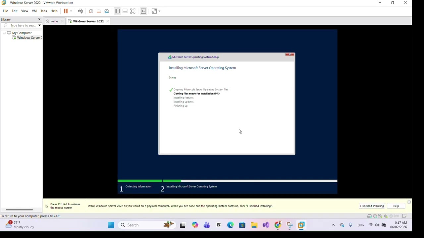Close the Library panel
Screen dimensions: 424x238
click(39, 19)
